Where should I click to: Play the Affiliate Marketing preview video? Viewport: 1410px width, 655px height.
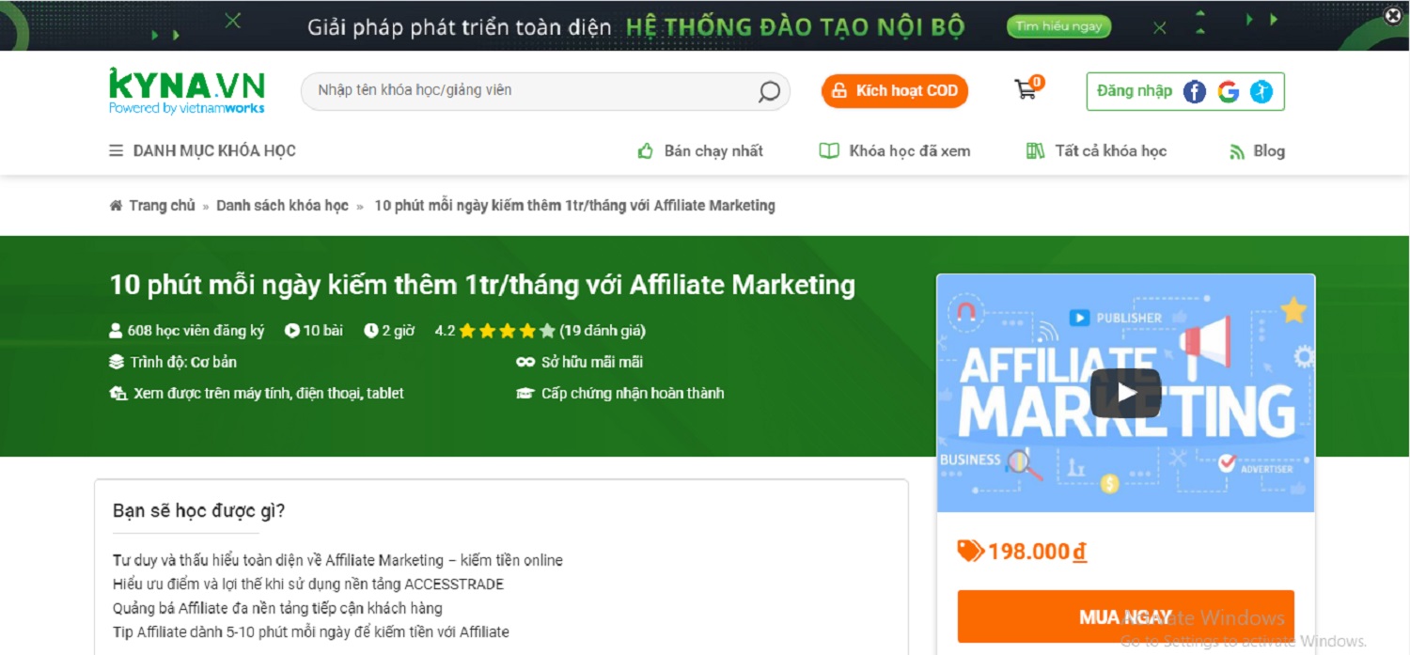1125,393
